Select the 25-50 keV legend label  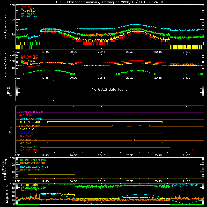pos(28,14)
